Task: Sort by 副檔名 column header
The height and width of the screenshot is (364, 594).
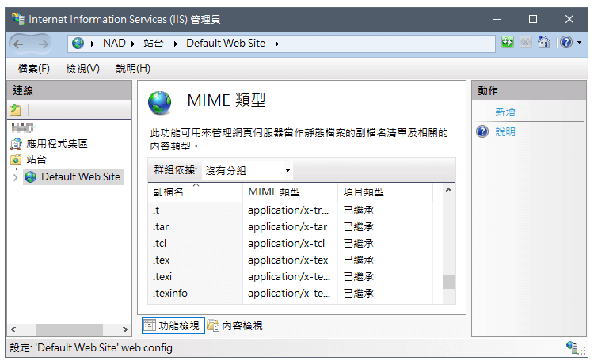Action: click(x=195, y=191)
